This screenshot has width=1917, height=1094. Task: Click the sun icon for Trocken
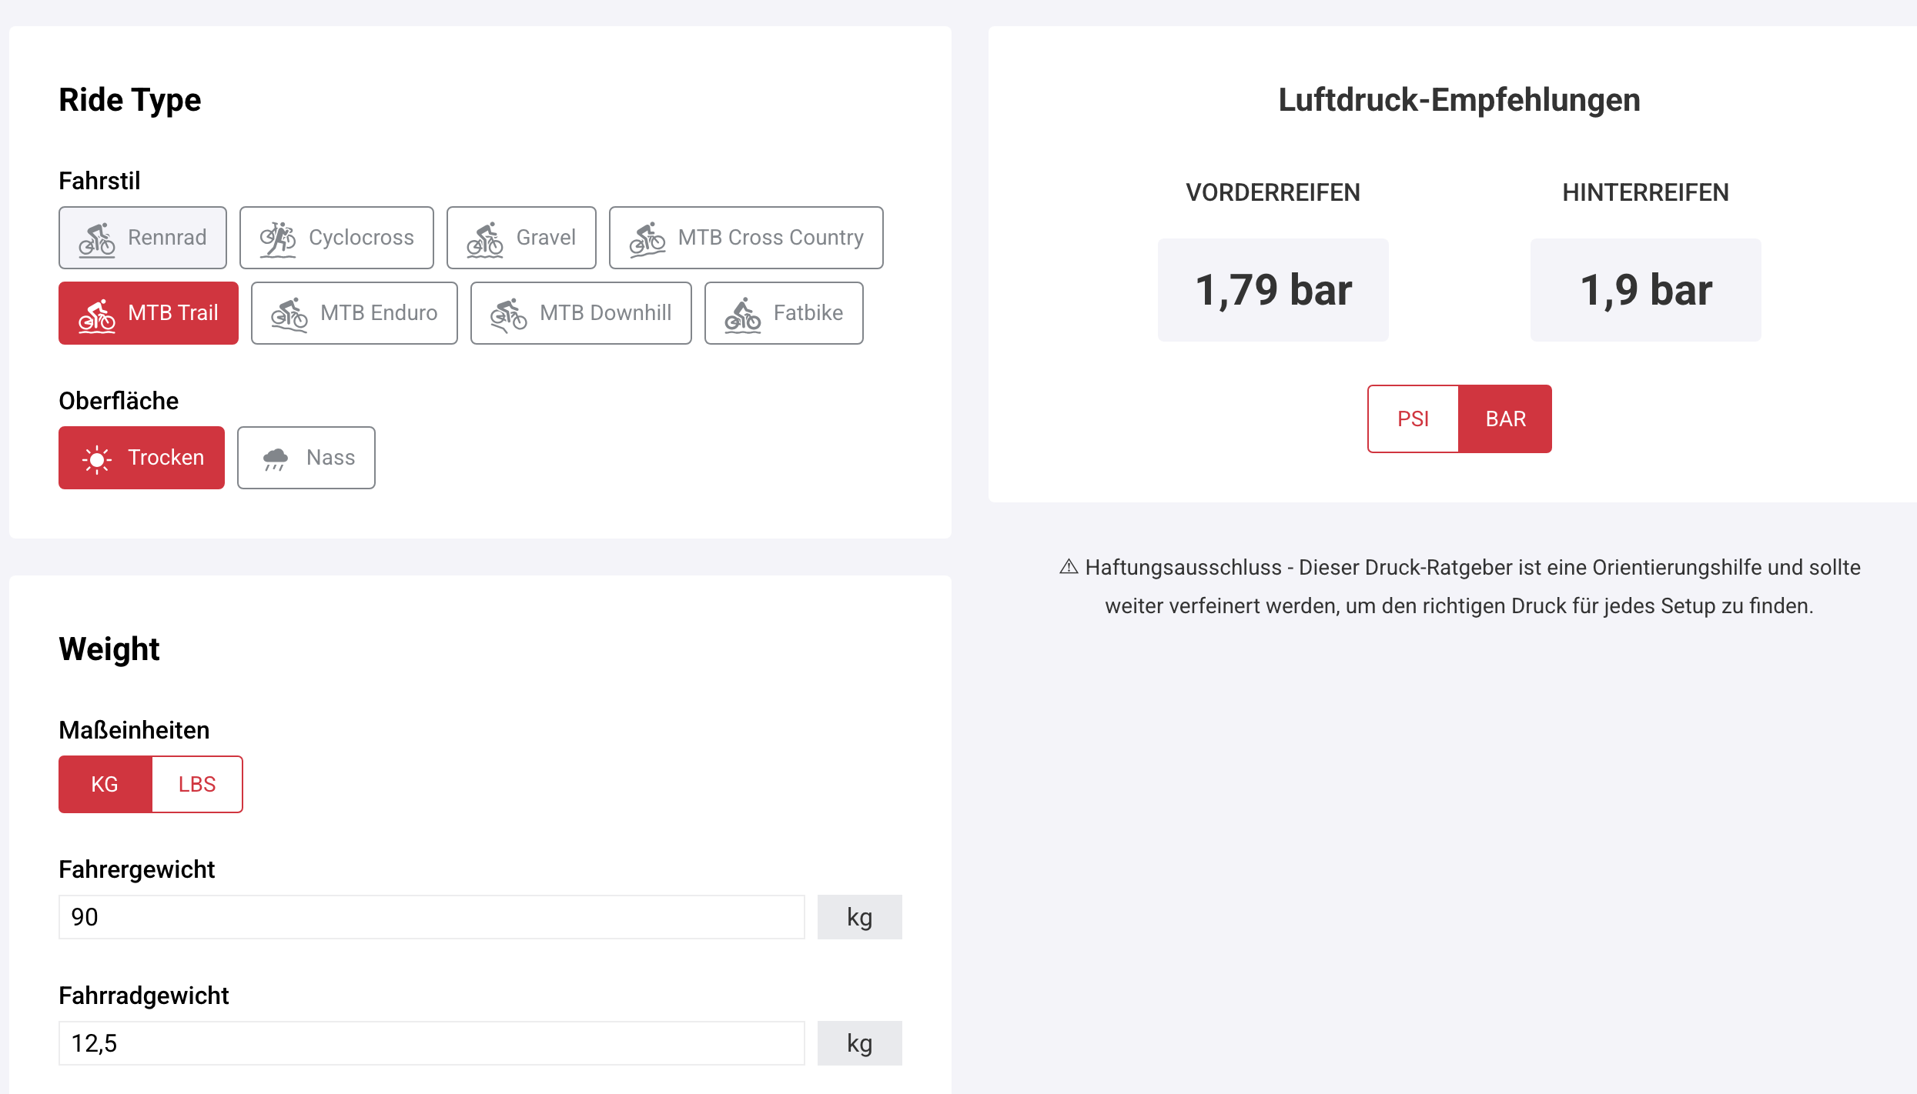coord(97,459)
